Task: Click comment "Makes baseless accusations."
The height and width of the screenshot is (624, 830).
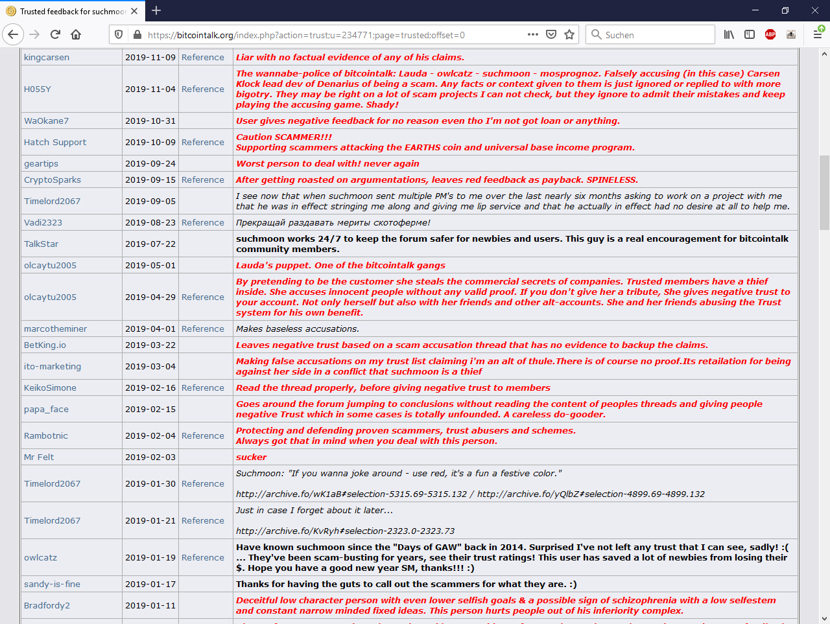Action: coord(297,329)
